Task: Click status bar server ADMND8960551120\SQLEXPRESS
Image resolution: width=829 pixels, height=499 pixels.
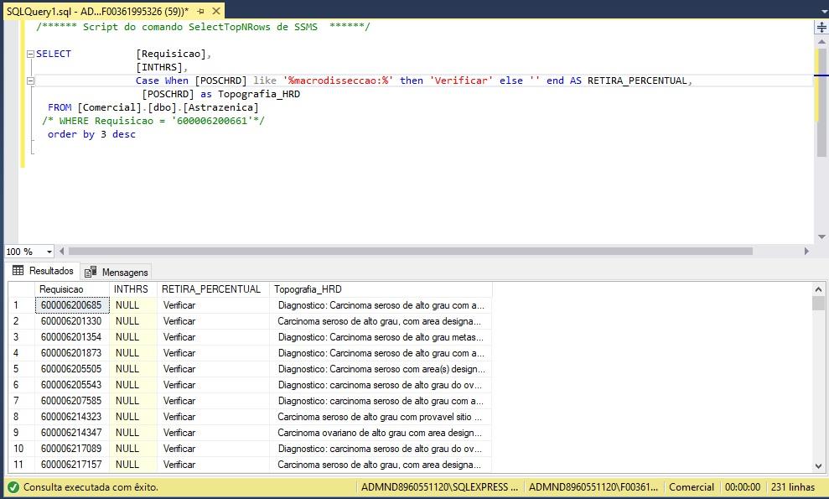Action: tap(440, 487)
